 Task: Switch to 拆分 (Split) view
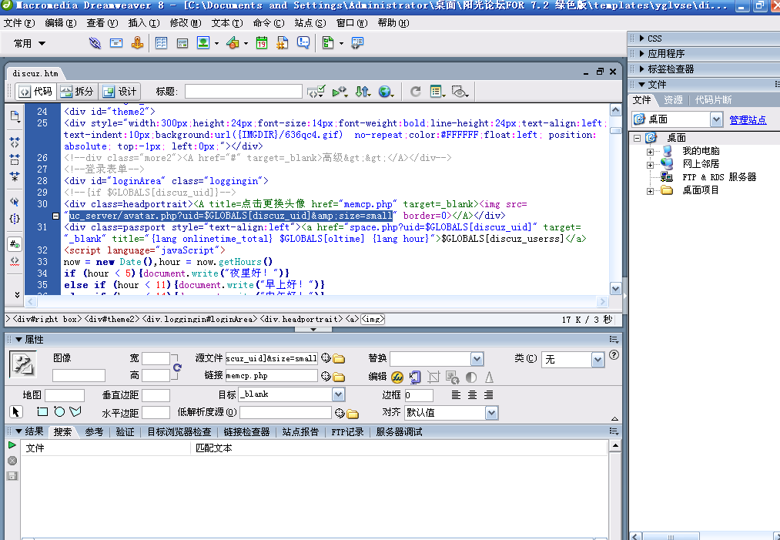[x=76, y=92]
